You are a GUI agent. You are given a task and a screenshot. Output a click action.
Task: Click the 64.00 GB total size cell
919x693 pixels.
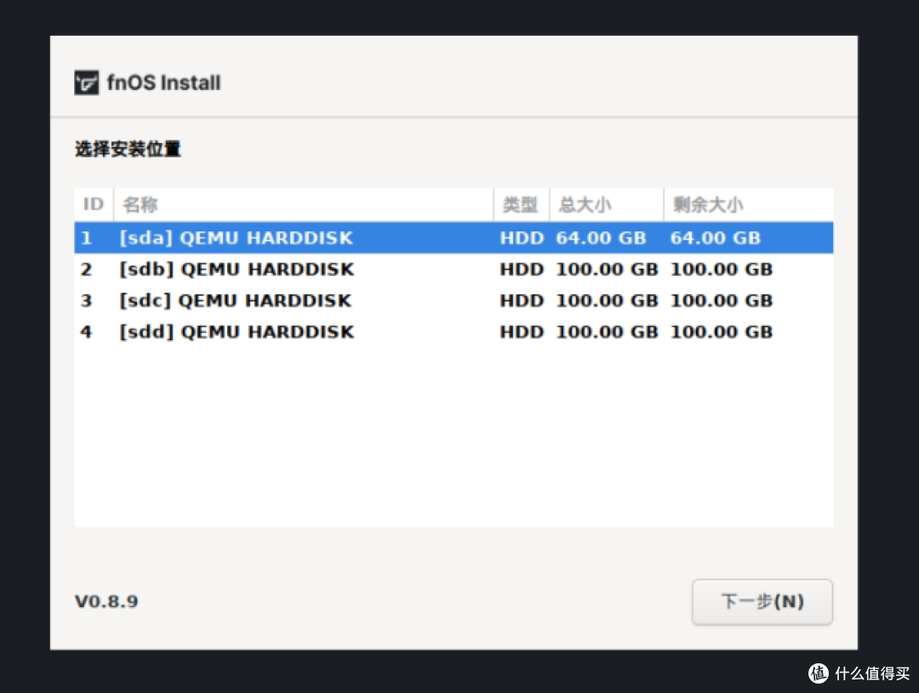click(x=601, y=238)
